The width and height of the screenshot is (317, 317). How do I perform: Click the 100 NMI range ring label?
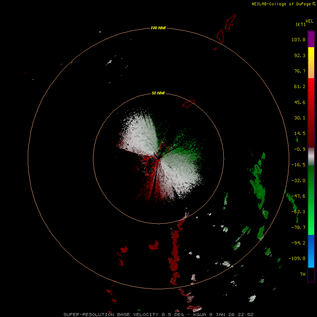(158, 28)
